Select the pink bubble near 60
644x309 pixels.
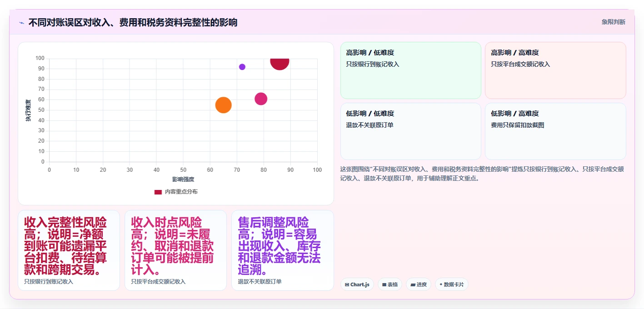(x=261, y=99)
